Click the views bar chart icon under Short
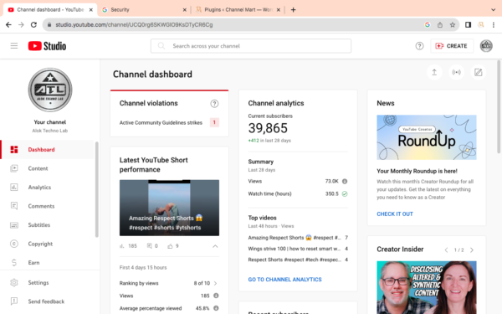This screenshot has height=314, width=502. pyautogui.click(x=121, y=246)
